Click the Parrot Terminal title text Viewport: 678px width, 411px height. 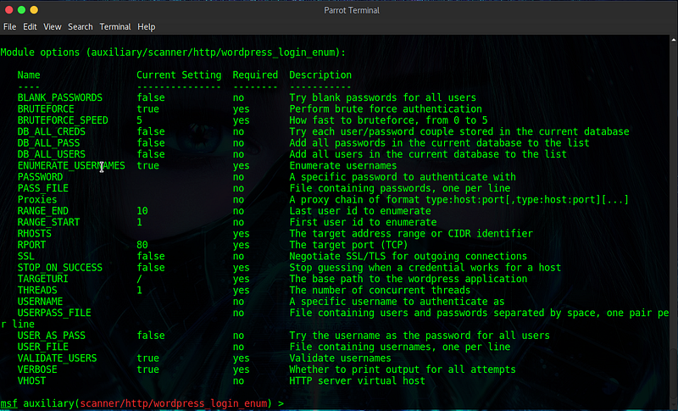352,10
